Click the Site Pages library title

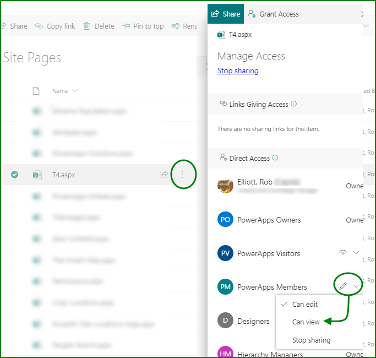coord(32,58)
